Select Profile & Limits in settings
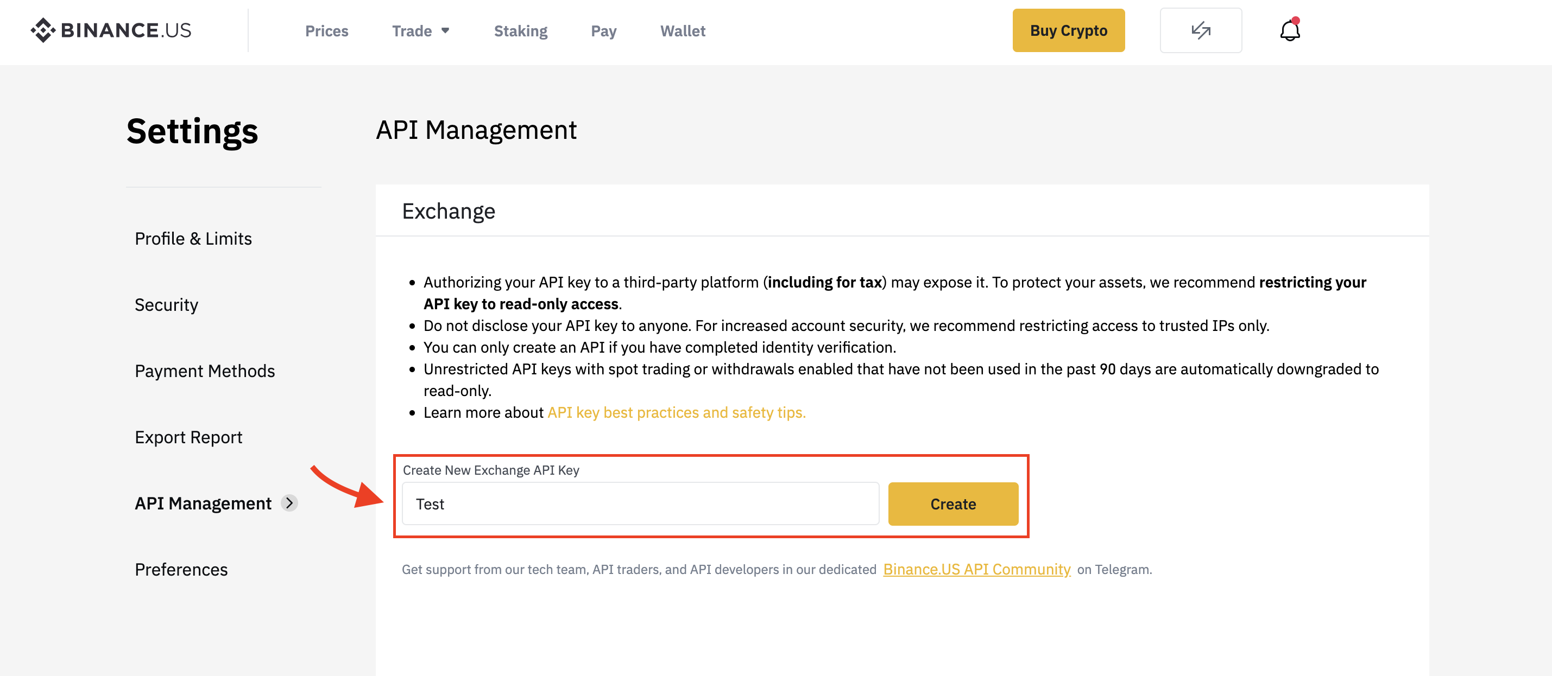 pos(193,238)
